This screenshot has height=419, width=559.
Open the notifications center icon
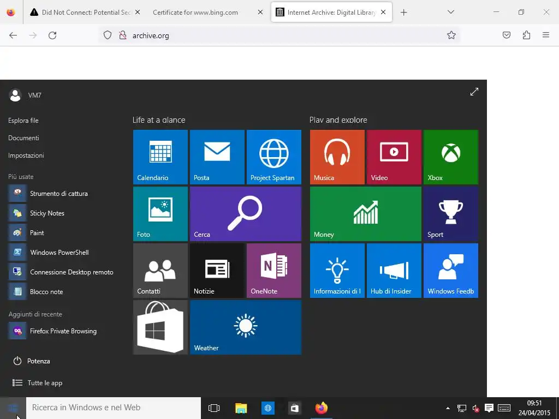(489, 408)
